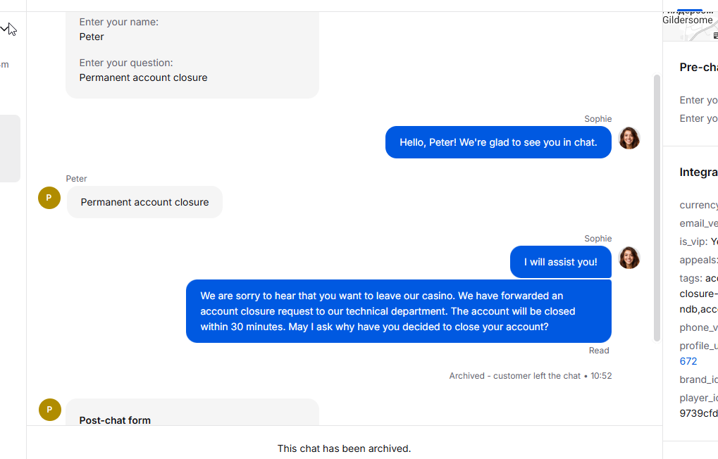The height and width of the screenshot is (459, 718).
Task: Click the Gildersome map thumbnail
Action: pyautogui.click(x=691, y=26)
